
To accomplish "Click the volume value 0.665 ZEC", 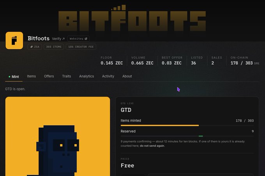I will pyautogui.click(x=142, y=63).
